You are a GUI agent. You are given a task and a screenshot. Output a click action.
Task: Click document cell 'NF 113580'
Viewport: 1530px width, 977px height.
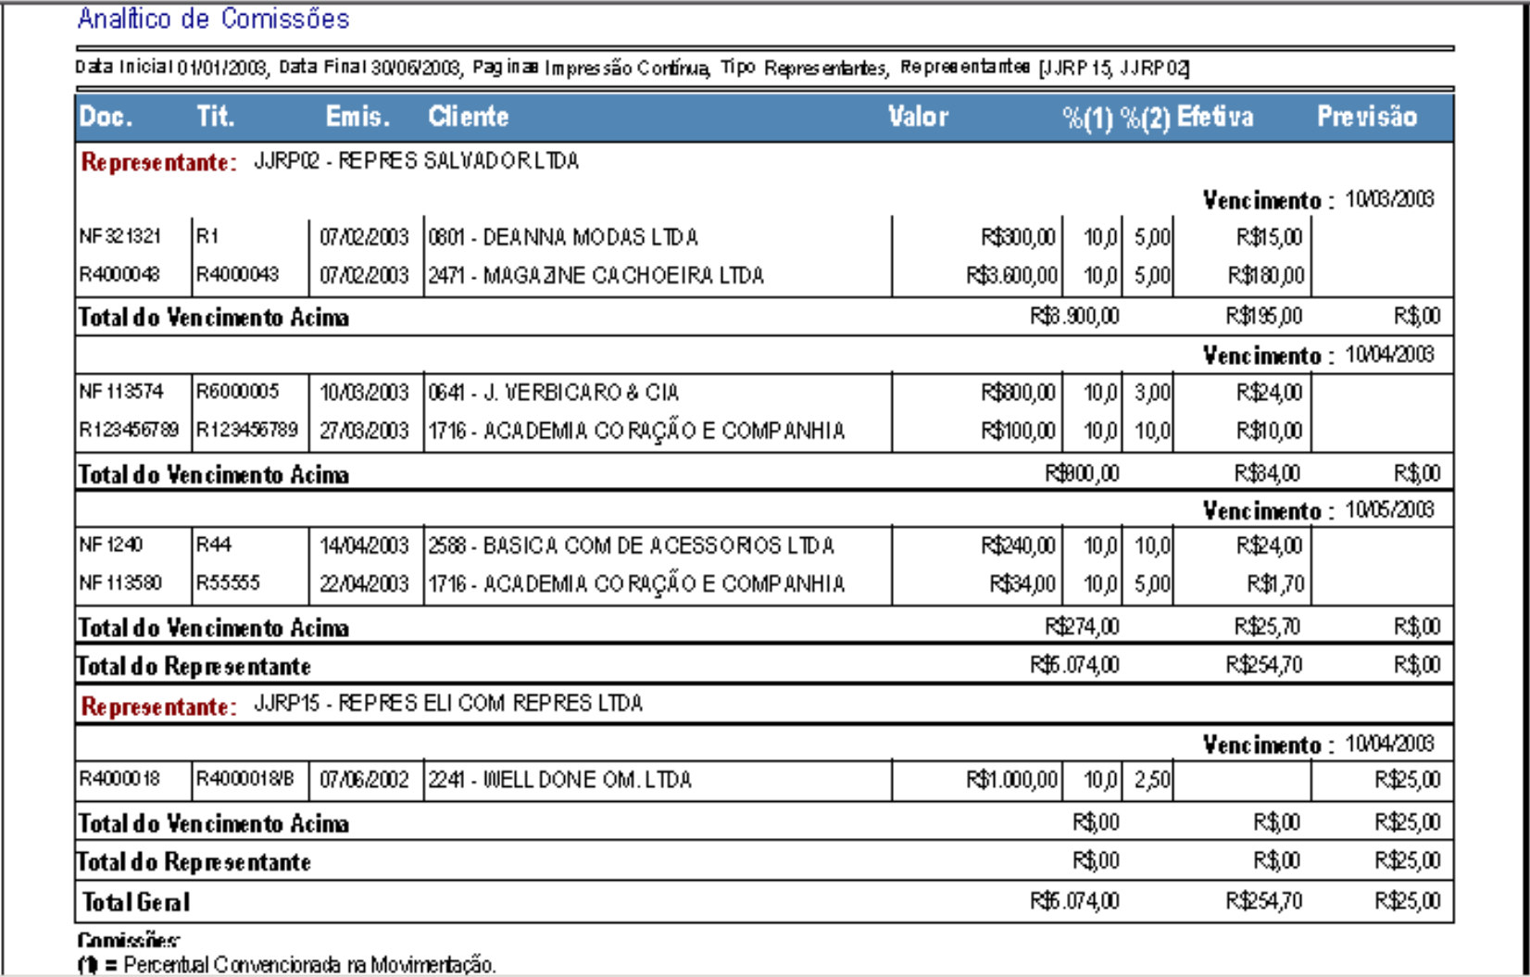tap(120, 583)
